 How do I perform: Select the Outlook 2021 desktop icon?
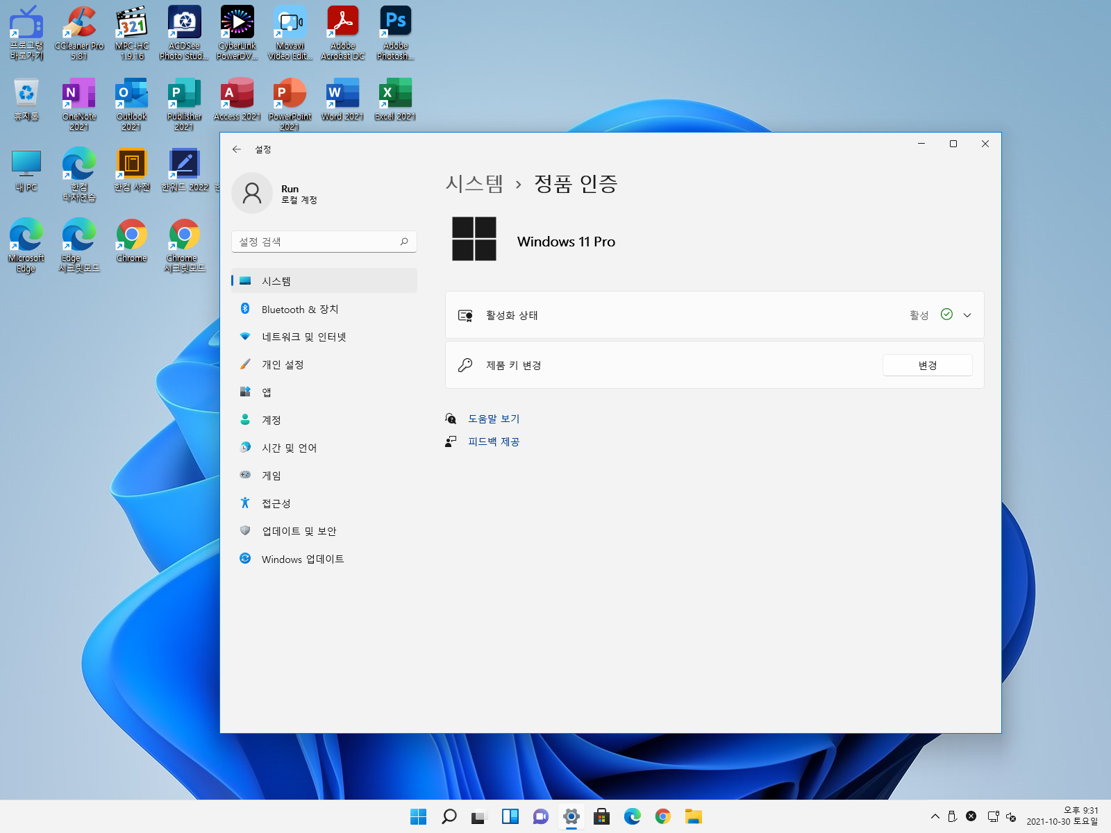point(132,104)
